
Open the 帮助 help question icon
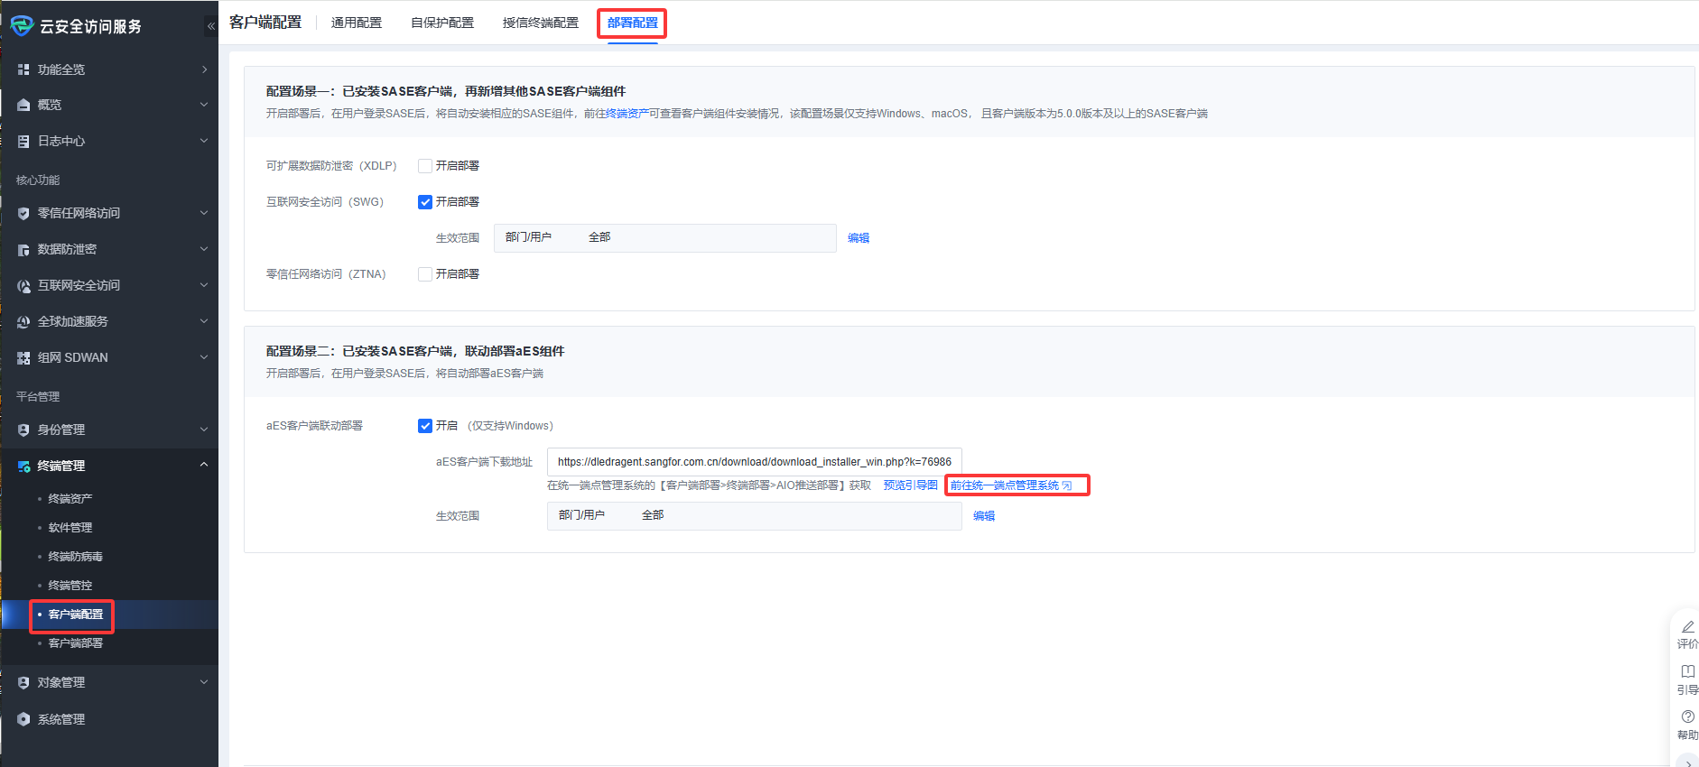(x=1687, y=717)
